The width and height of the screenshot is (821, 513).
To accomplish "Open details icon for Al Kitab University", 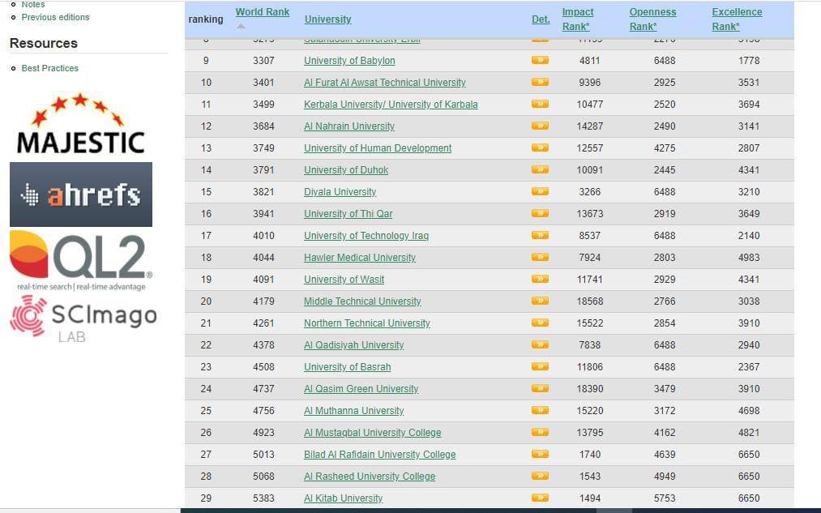I will 540,498.
